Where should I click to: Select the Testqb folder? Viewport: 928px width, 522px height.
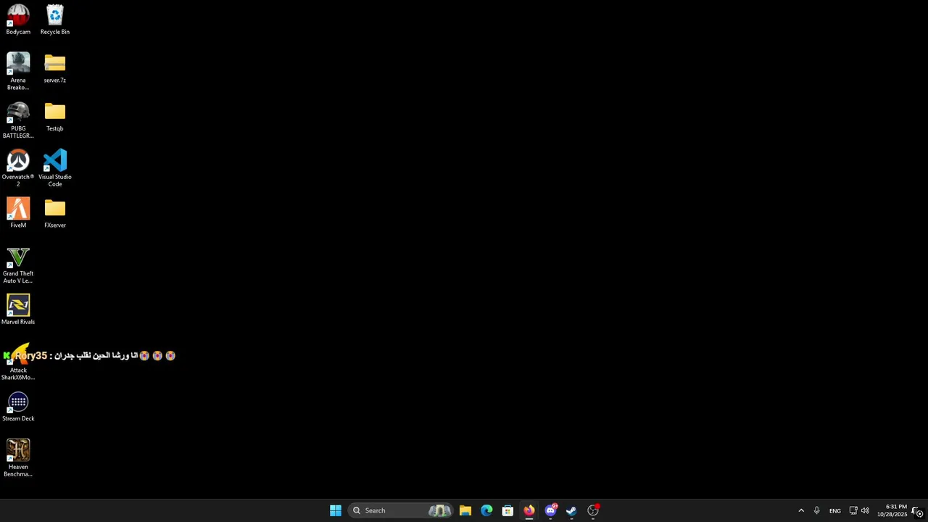[55, 117]
